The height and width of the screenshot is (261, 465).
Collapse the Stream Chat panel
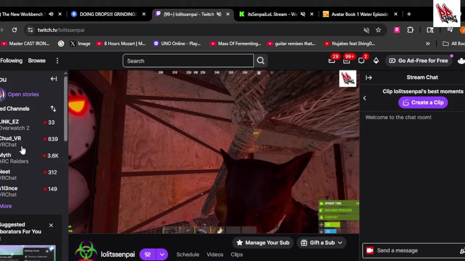[369, 77]
